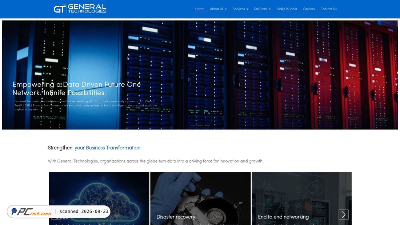Screen dimensions: 400x225
Task: Click the General Technologies logo
Action: click(80, 8)
